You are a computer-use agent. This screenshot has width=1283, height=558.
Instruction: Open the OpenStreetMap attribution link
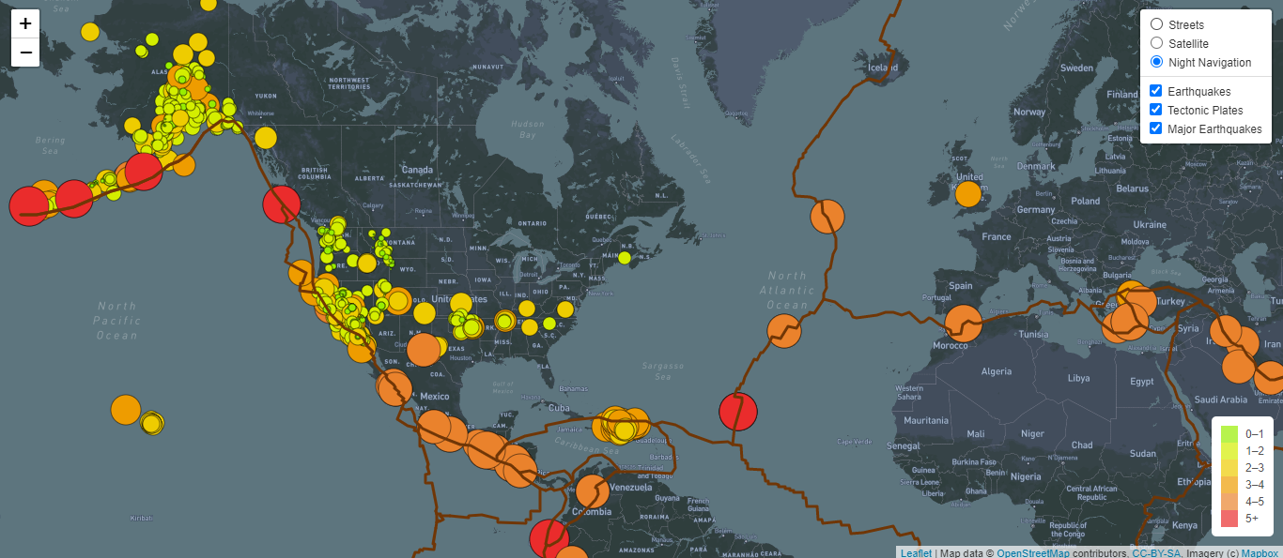(x=1032, y=552)
